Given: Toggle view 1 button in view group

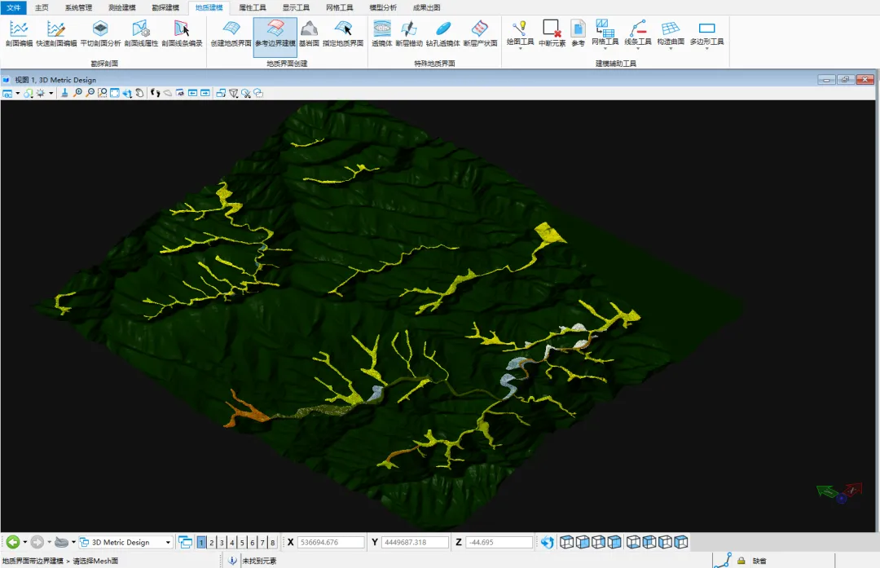Looking at the screenshot, I should coord(201,543).
